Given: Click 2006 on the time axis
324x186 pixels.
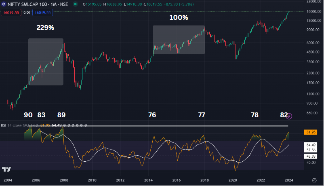Looking at the screenshot, I should [36, 180].
